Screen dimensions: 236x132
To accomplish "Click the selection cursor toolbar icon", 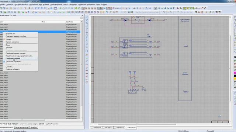I will [x=155, y=8].
